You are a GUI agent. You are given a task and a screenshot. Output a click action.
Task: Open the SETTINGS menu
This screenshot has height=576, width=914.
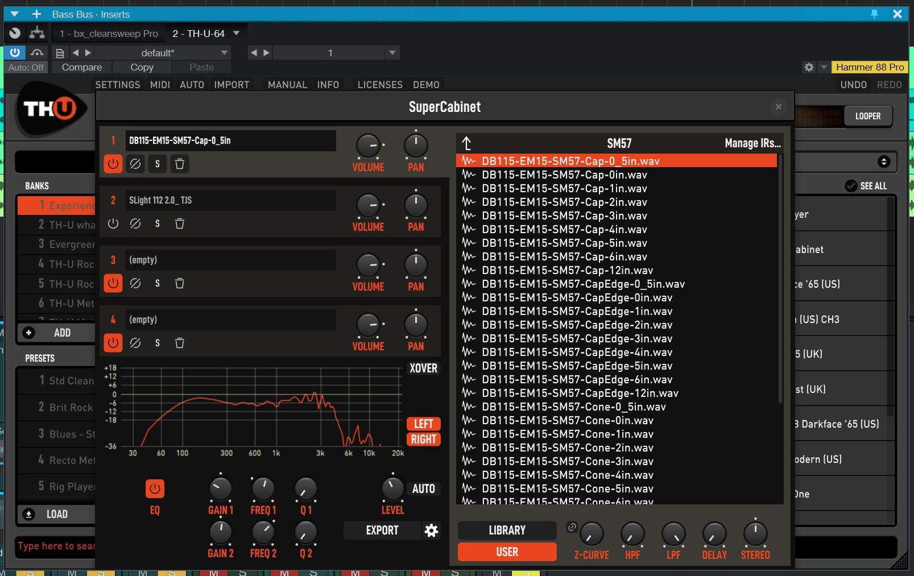(x=118, y=85)
